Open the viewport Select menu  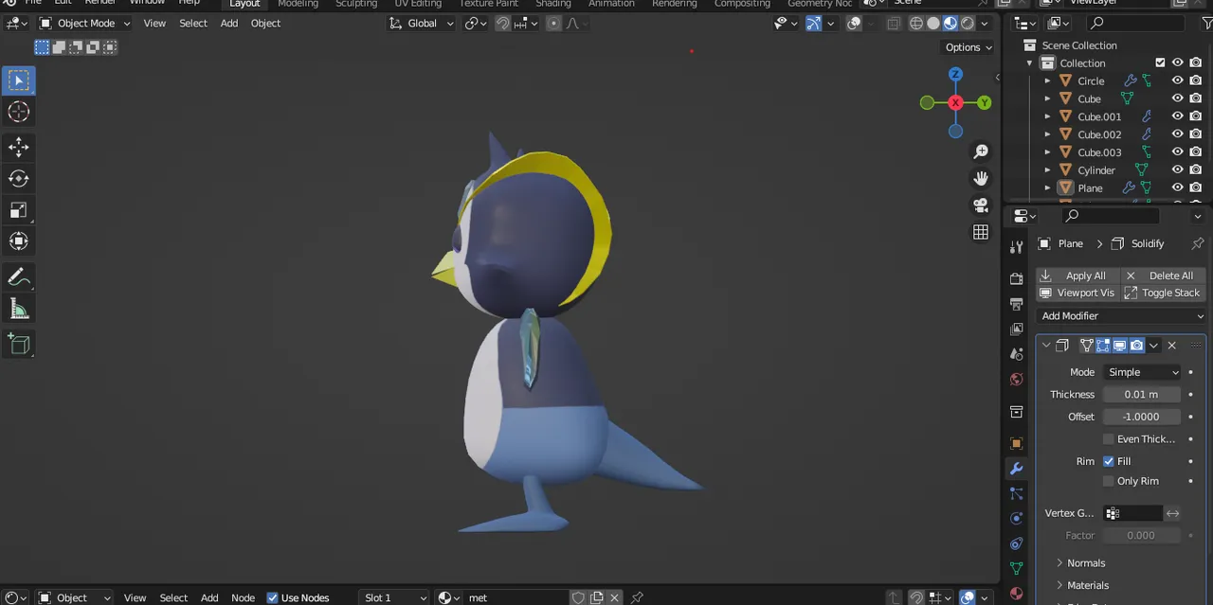193,23
